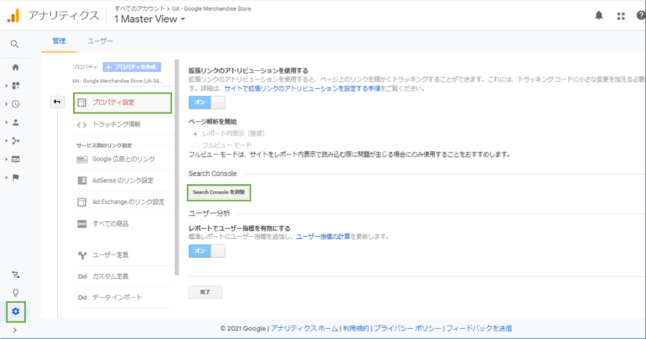Open Acquisition branching icon in sidebar
Viewport: 646px width, 339px height.
coord(16,141)
